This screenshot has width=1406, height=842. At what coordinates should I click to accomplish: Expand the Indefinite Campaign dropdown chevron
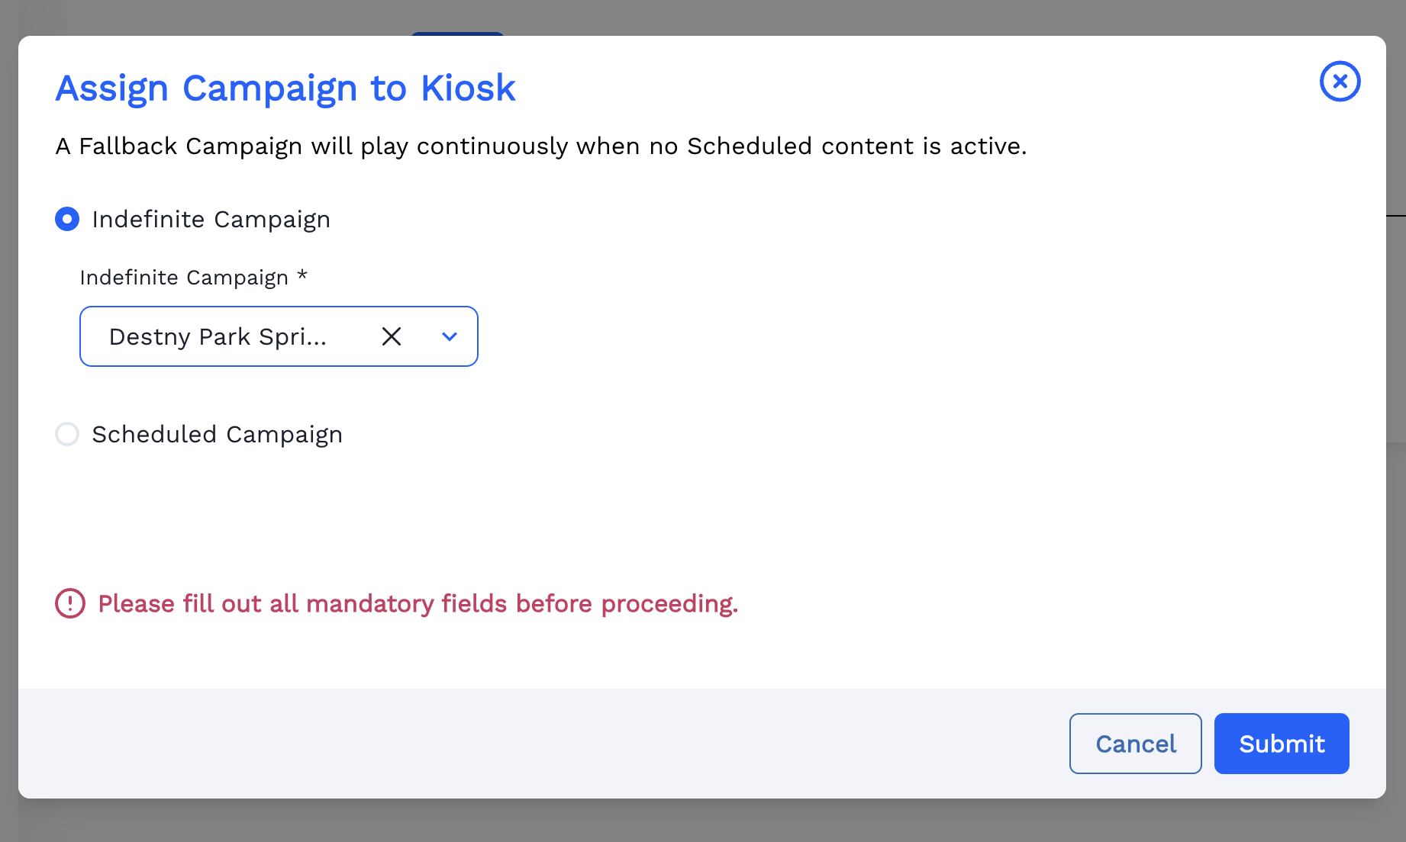pos(450,336)
